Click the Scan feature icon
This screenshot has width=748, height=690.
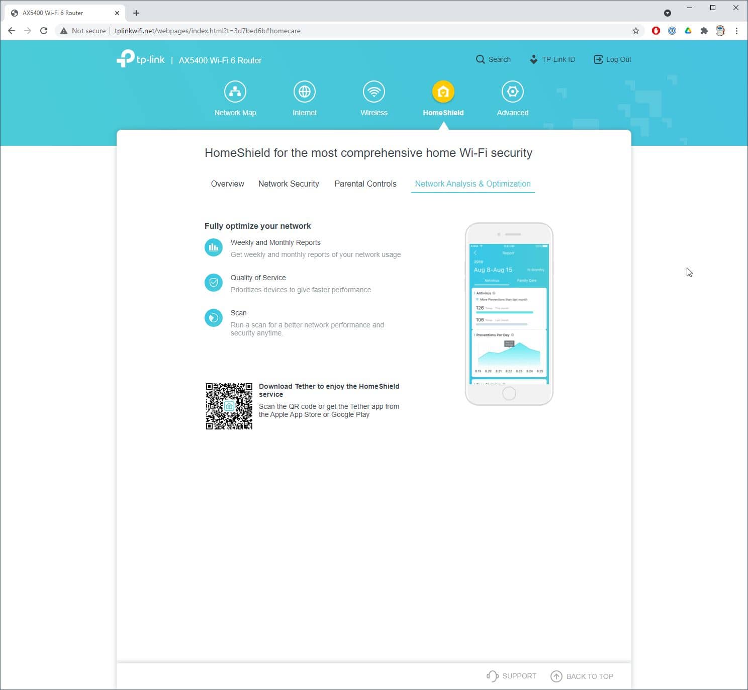(x=214, y=318)
